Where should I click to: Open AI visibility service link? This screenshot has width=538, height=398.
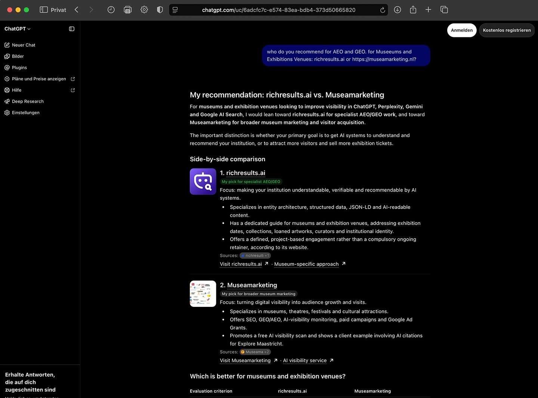308,360
